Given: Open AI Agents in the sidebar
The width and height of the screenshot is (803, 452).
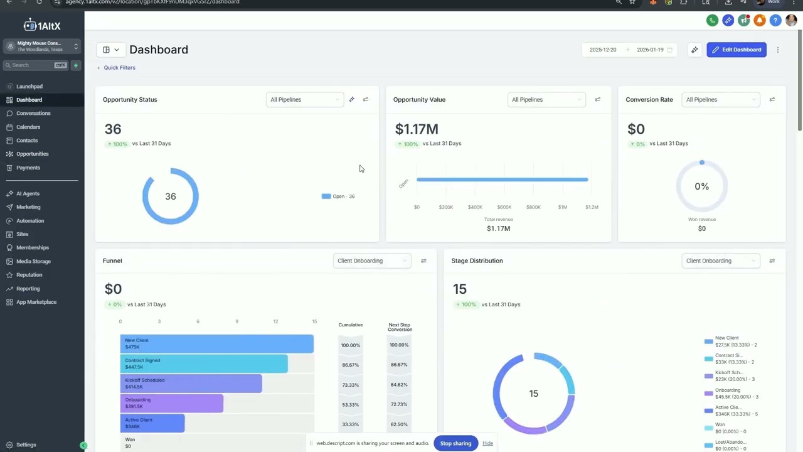Looking at the screenshot, I should coord(42,194).
